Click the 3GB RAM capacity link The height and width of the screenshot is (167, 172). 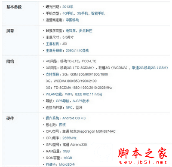point(66,151)
